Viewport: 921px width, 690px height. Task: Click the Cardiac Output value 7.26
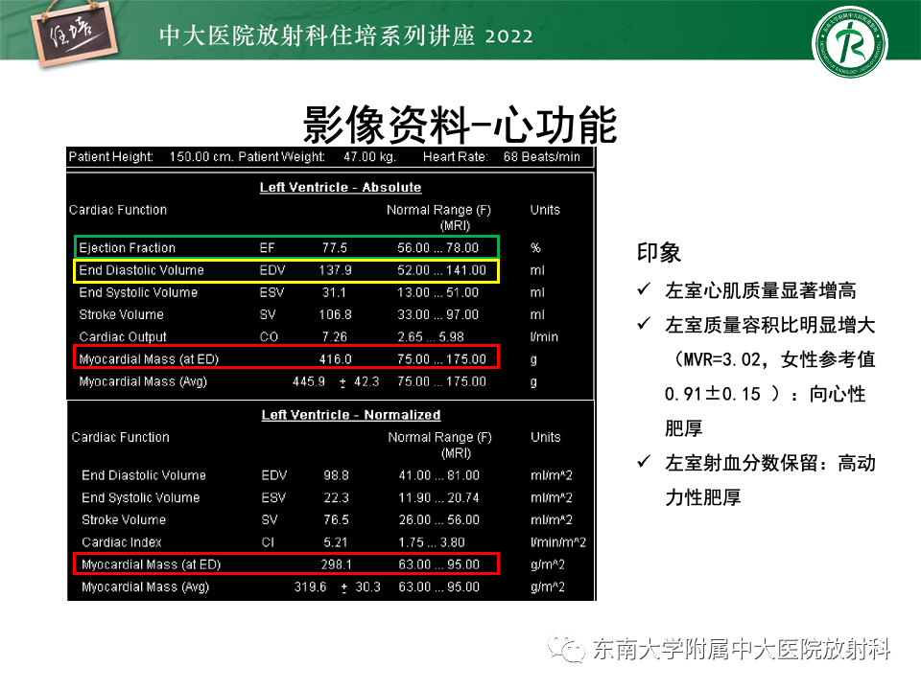coord(334,336)
